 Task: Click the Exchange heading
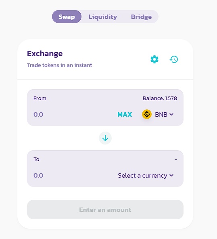coord(45,54)
